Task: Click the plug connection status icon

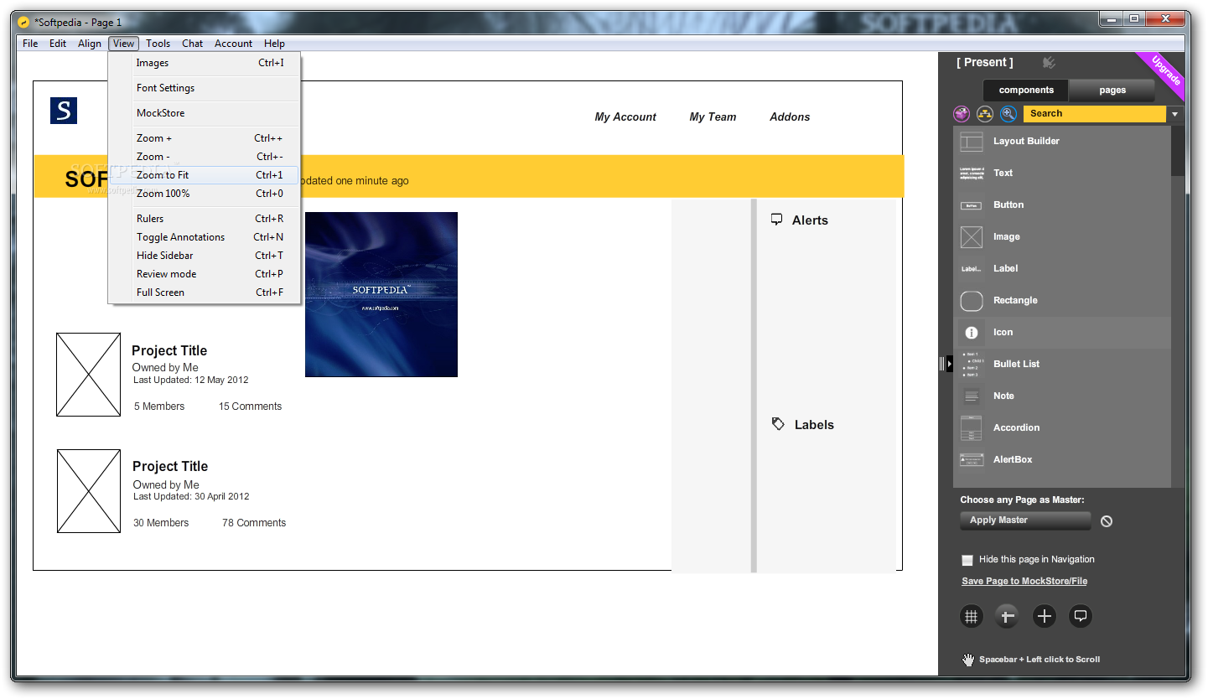Action: pos(1049,62)
